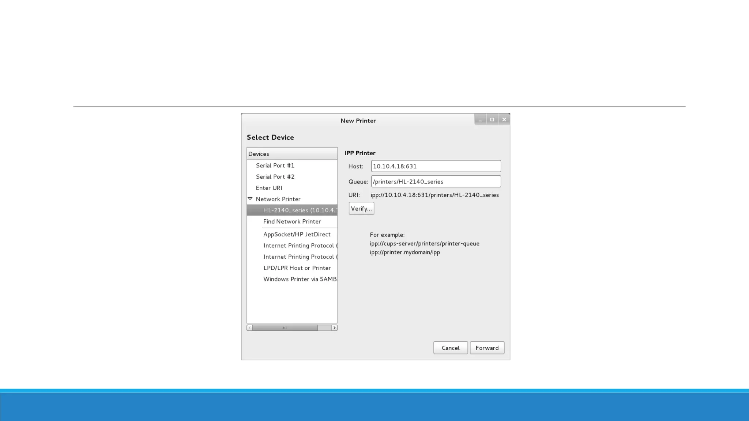Viewport: 749px width, 421px height.
Task: Select Serial Port #1 device
Action: [x=275, y=166]
